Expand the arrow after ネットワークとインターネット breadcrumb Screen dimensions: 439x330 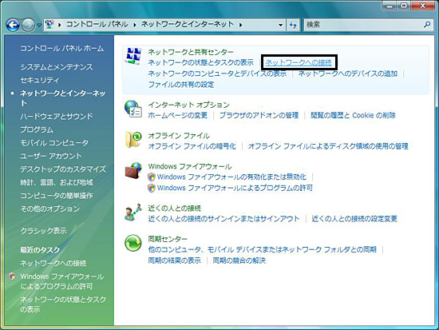[240, 25]
